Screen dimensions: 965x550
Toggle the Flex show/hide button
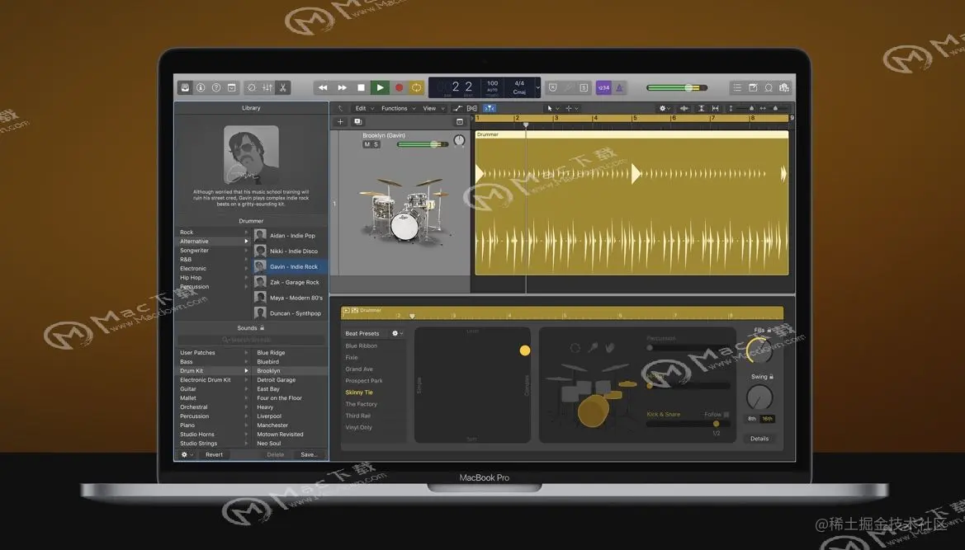click(472, 108)
